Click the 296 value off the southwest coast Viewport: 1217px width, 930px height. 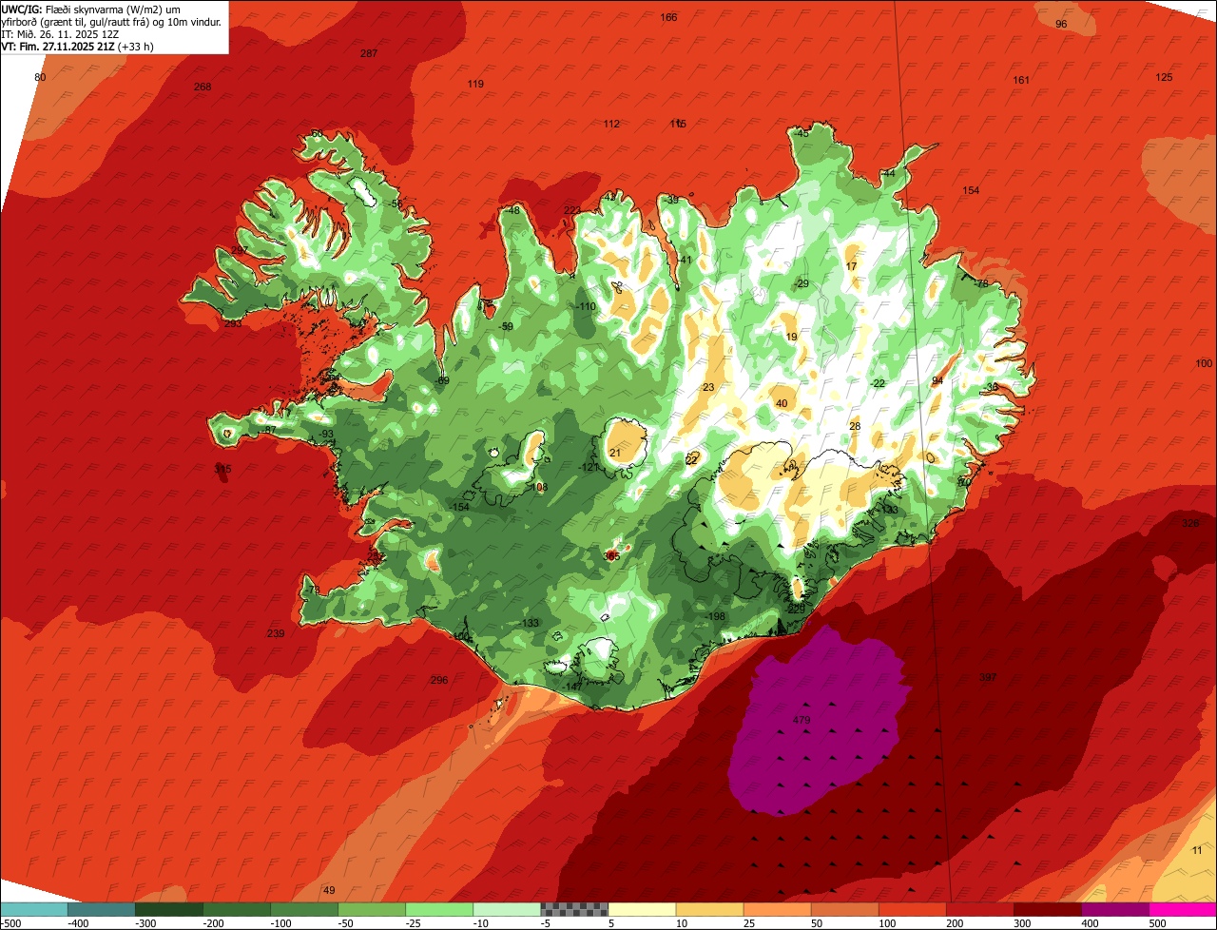click(x=438, y=680)
